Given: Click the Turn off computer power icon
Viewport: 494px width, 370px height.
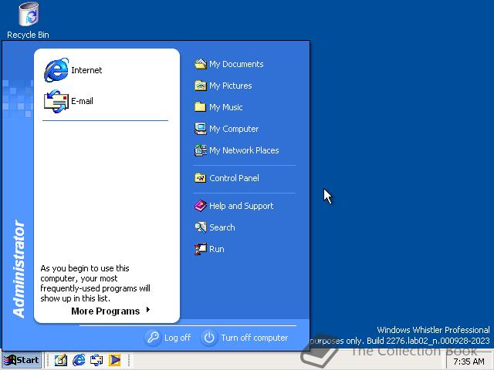Looking at the screenshot, I should tap(209, 338).
